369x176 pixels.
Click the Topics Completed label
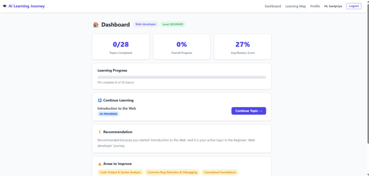pyautogui.click(x=121, y=53)
